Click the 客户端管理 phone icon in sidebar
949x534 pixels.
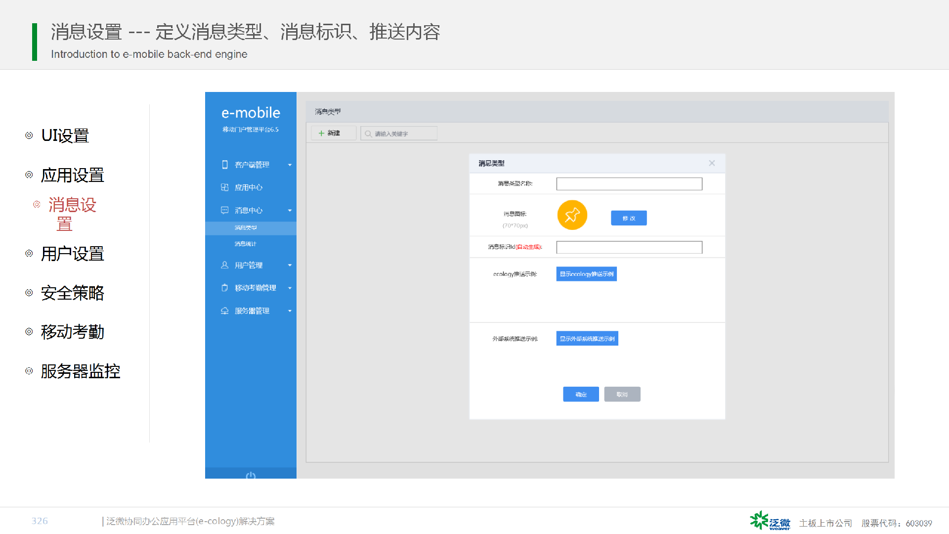tap(225, 165)
